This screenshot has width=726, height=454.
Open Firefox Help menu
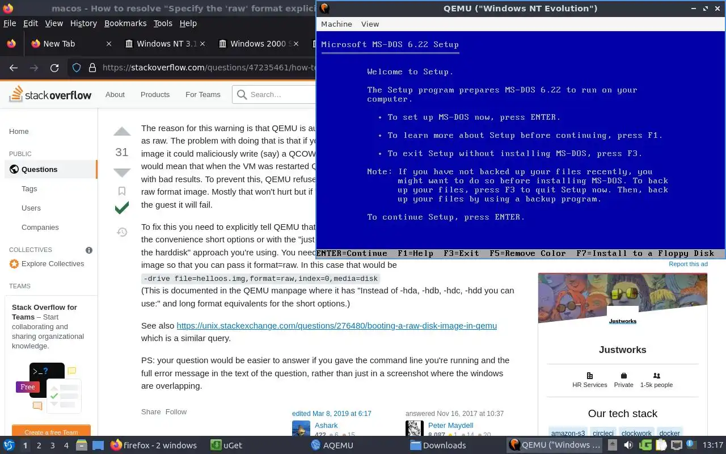(x=188, y=23)
